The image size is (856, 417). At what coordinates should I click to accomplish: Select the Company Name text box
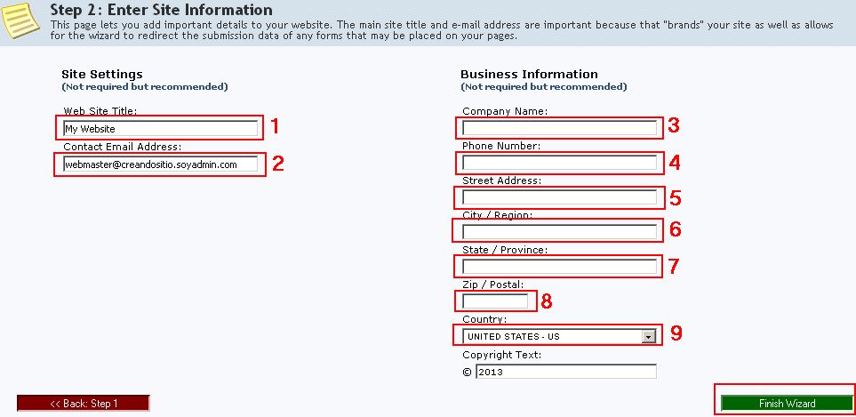pyautogui.click(x=560, y=128)
